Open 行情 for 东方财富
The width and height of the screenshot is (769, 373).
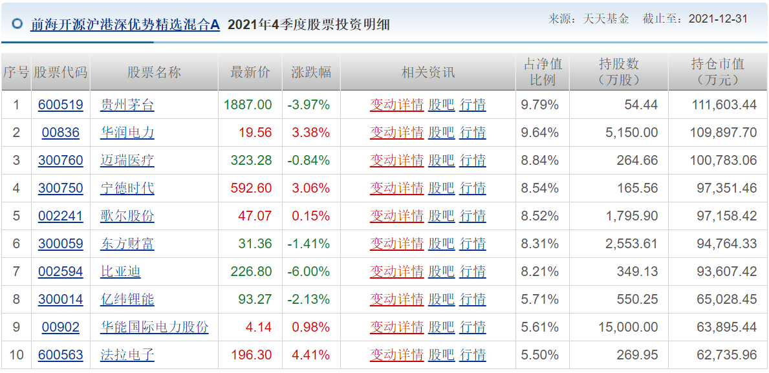tap(473, 244)
